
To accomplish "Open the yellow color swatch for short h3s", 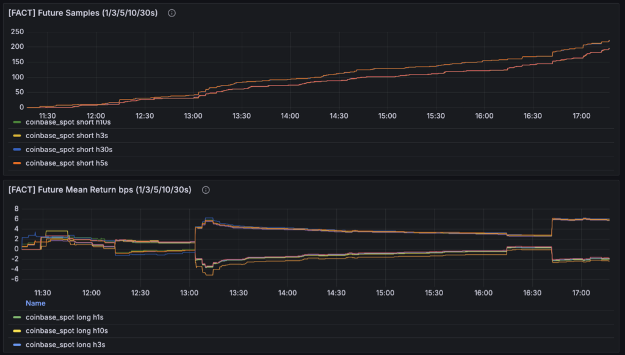I will [17, 135].
